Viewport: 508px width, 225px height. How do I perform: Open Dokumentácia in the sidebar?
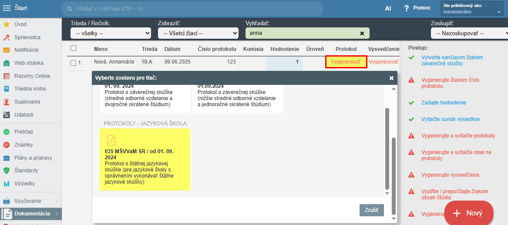click(32, 214)
